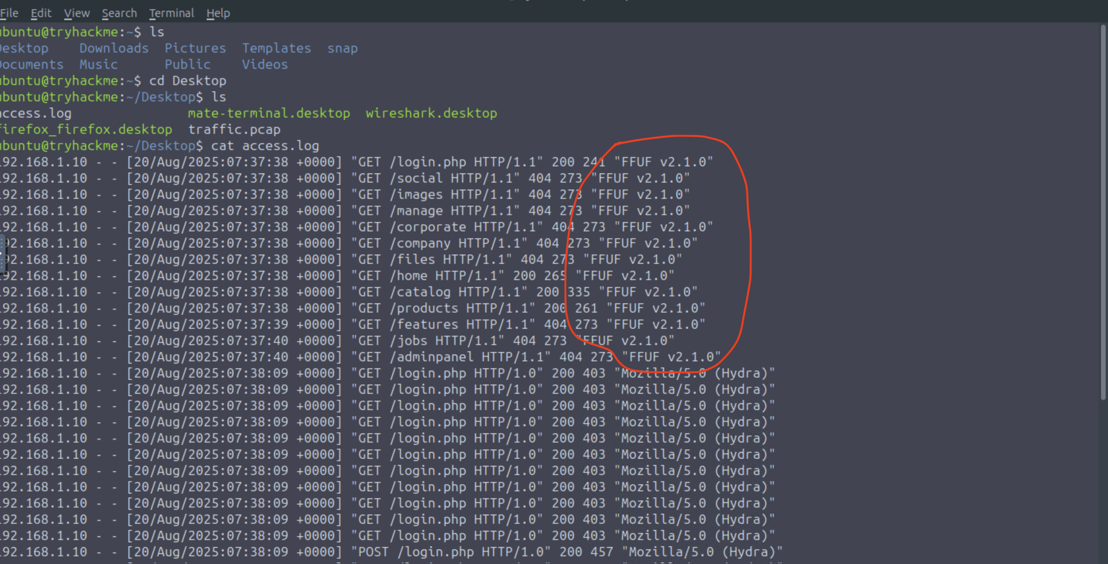Click the Templates directory name
1108x564 pixels.
click(276, 48)
